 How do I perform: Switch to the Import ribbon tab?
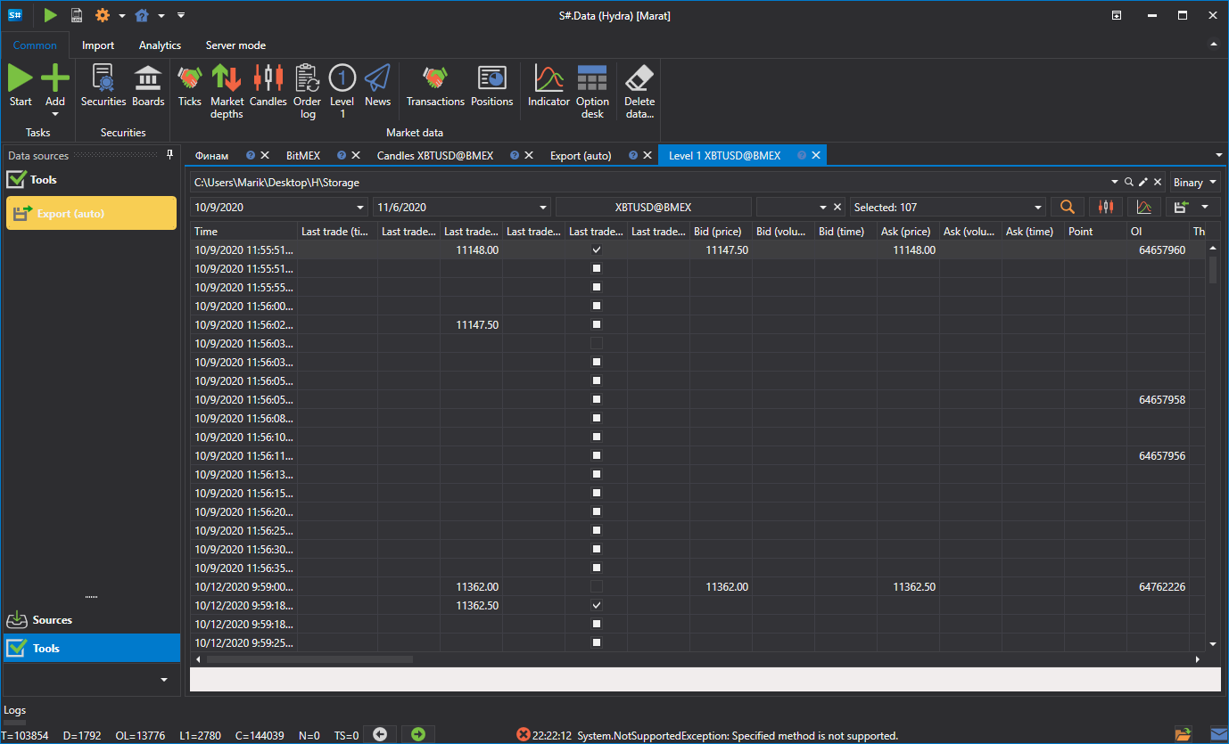pos(98,45)
